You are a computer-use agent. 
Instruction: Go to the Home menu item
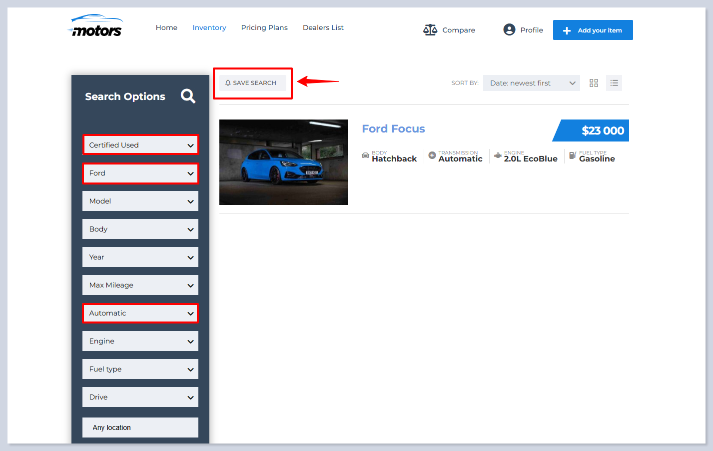tap(166, 27)
